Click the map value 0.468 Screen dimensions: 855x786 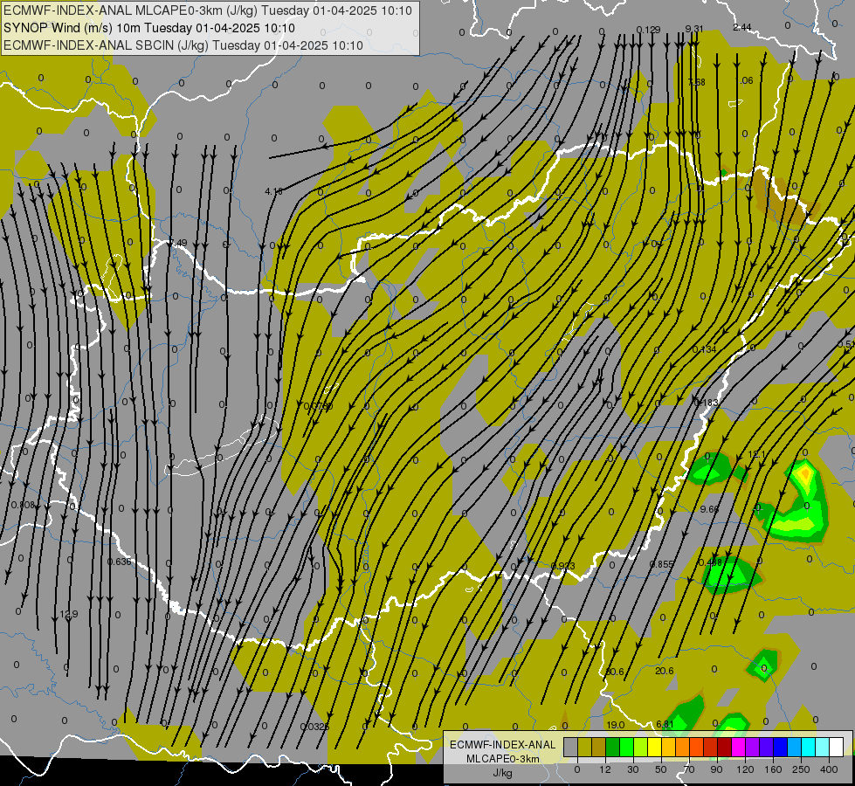tap(710, 562)
